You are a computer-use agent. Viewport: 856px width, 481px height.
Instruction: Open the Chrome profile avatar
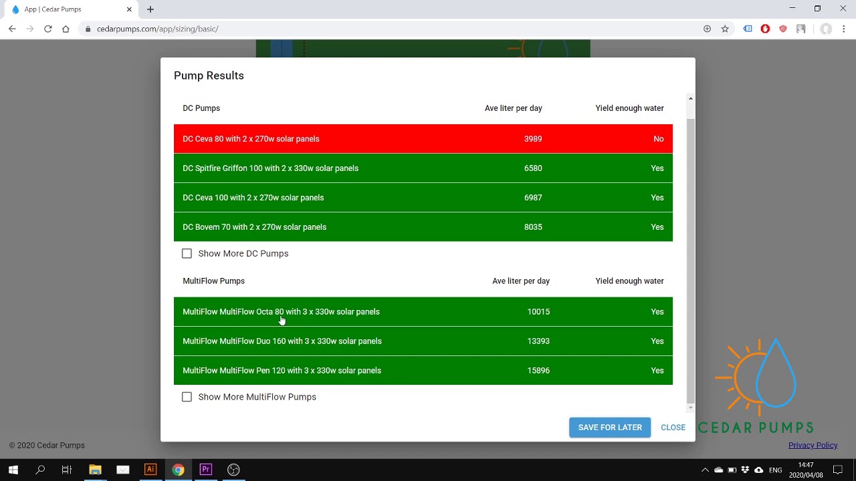(826, 29)
